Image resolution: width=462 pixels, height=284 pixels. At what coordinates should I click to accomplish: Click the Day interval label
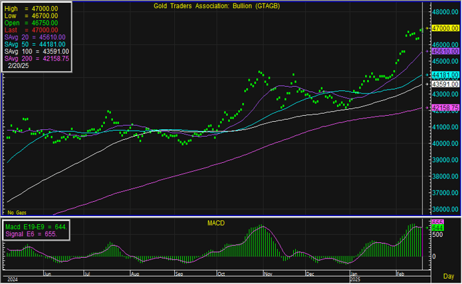pos(448,277)
